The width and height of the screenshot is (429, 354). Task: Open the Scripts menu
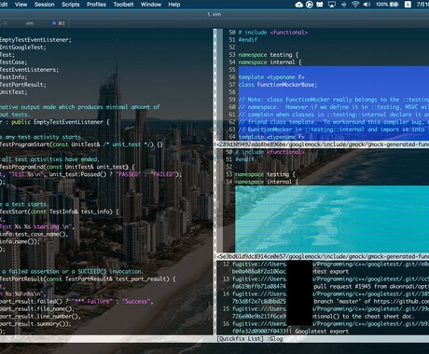(x=71, y=5)
